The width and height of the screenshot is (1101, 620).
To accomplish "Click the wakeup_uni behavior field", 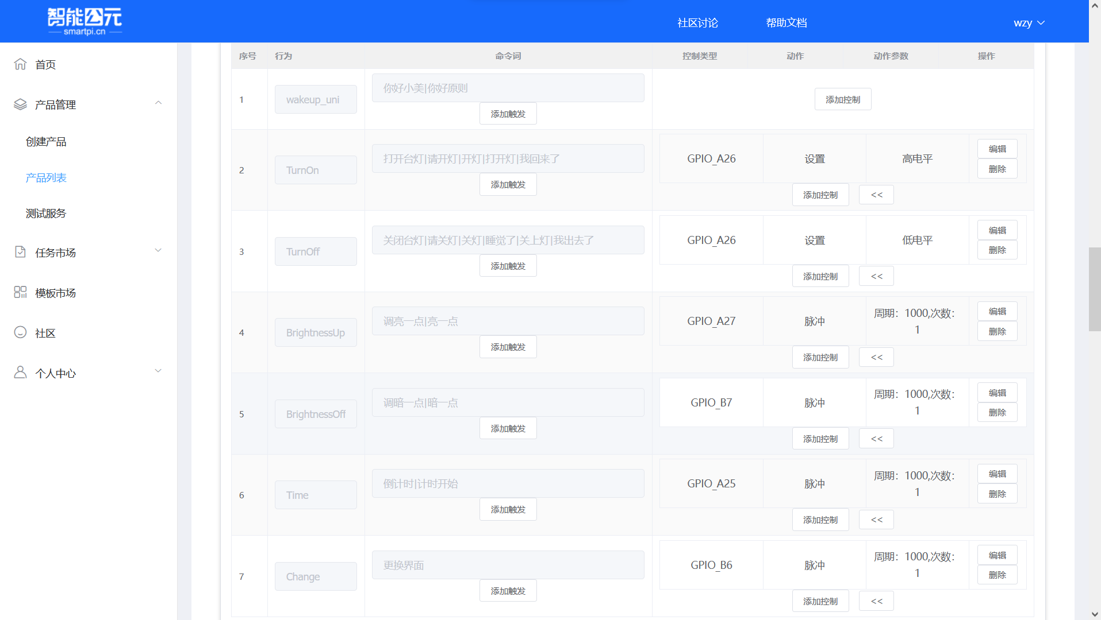I will 316,99.
